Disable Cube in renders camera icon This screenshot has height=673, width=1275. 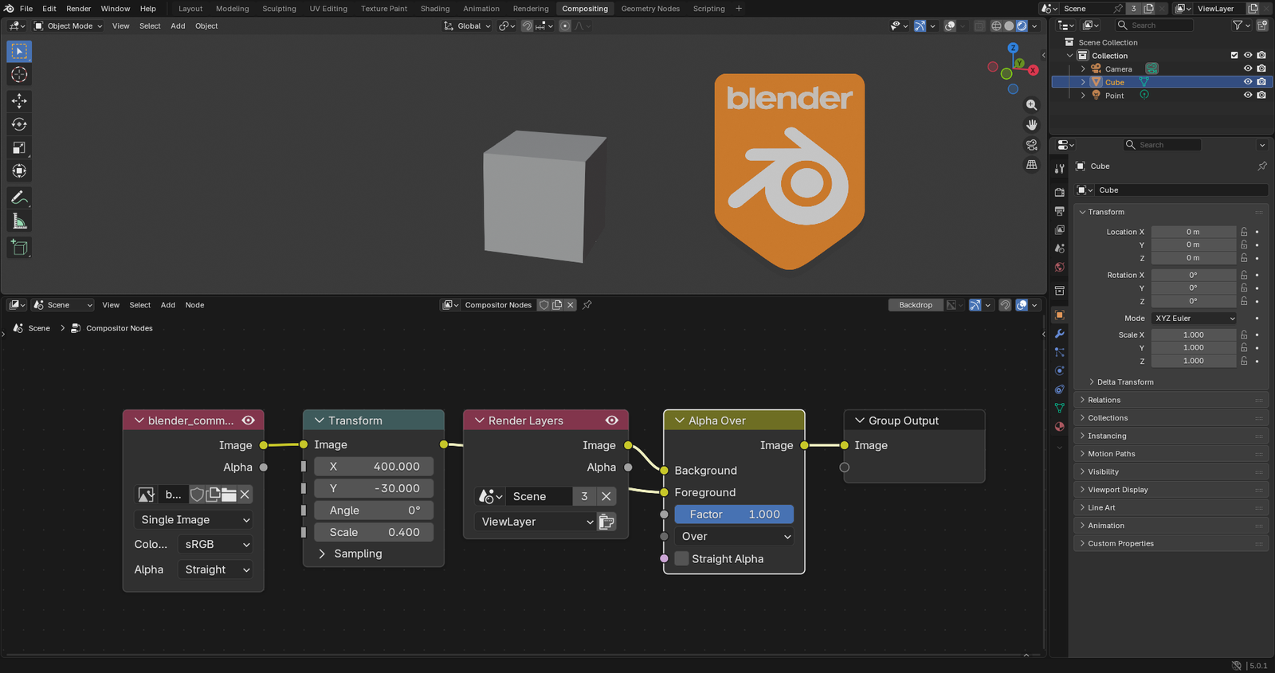pos(1261,82)
